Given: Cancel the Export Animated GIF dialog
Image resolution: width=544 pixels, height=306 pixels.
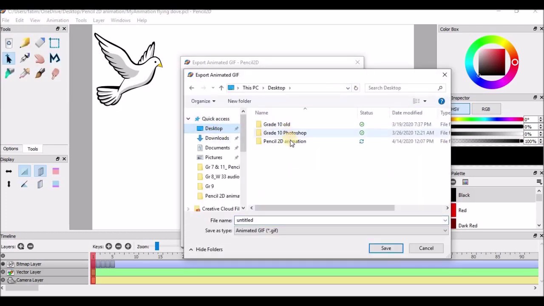Looking at the screenshot, I should point(426,248).
